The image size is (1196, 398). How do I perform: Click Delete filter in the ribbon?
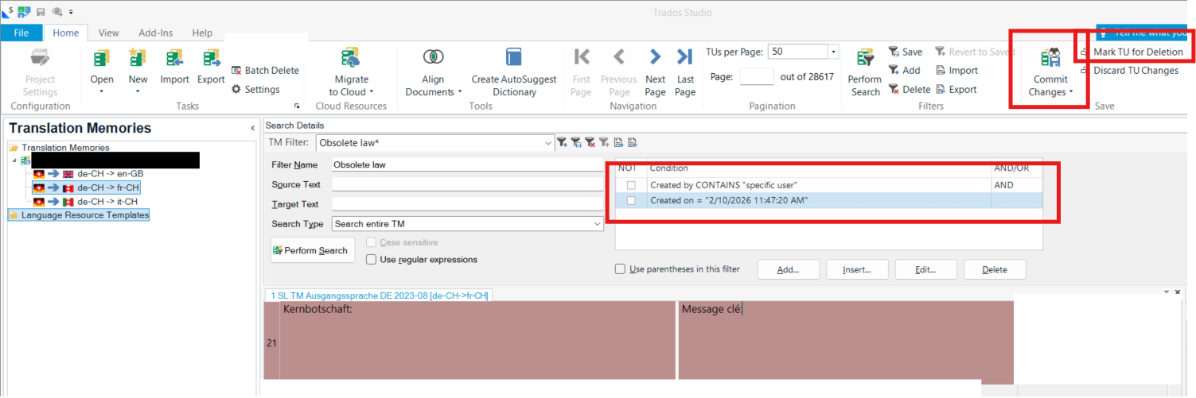[909, 90]
